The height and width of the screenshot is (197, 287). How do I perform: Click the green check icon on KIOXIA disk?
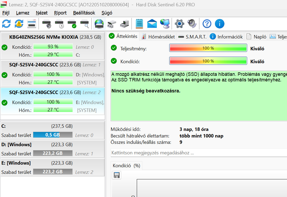(x=4, y=47)
